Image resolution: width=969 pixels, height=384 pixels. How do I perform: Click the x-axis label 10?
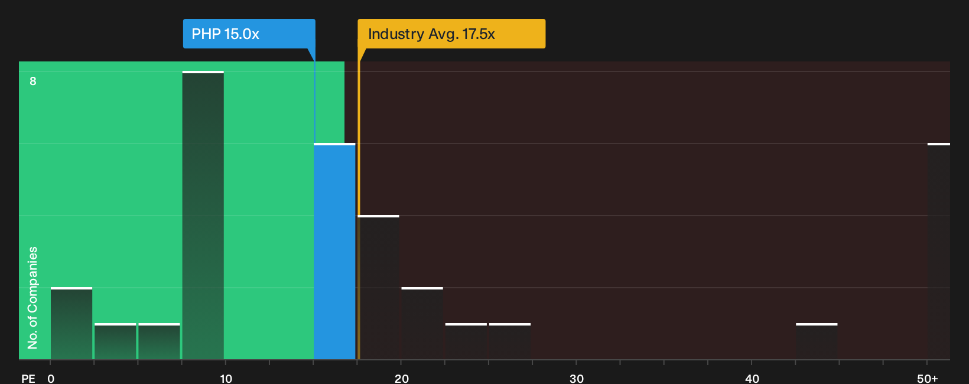pyautogui.click(x=226, y=378)
